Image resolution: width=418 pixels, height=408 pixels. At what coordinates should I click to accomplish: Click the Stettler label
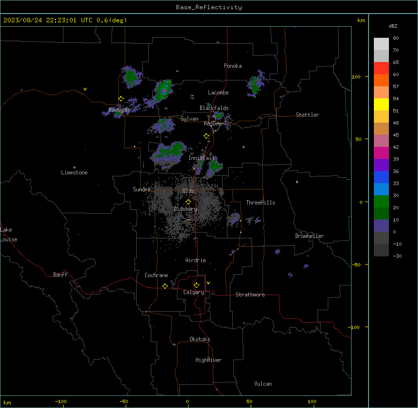point(307,115)
